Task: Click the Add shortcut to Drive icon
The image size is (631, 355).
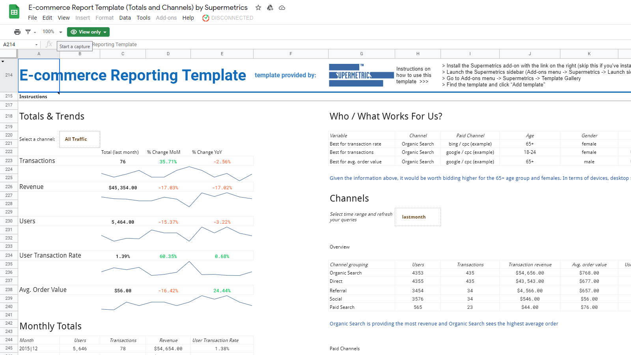Action: 270,7
